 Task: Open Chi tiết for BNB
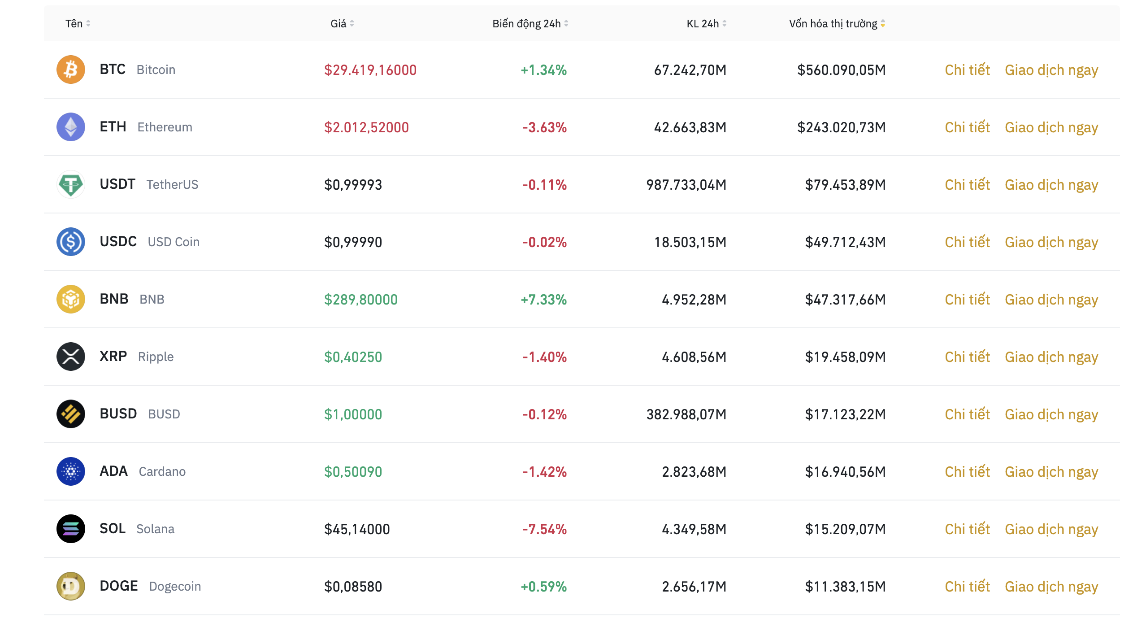click(967, 300)
